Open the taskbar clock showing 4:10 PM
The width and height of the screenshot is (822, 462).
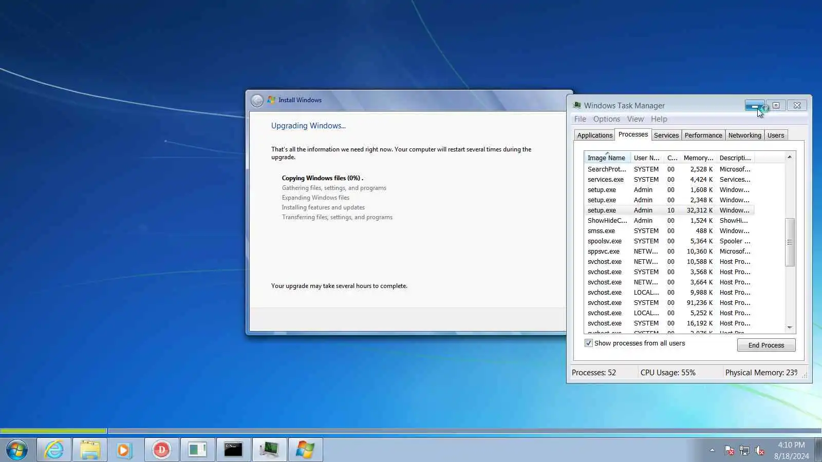[791, 450]
